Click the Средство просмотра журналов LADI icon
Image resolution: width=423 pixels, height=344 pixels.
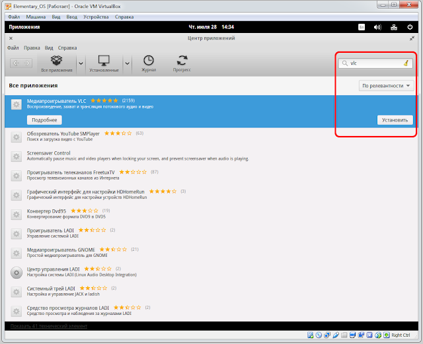click(16, 311)
